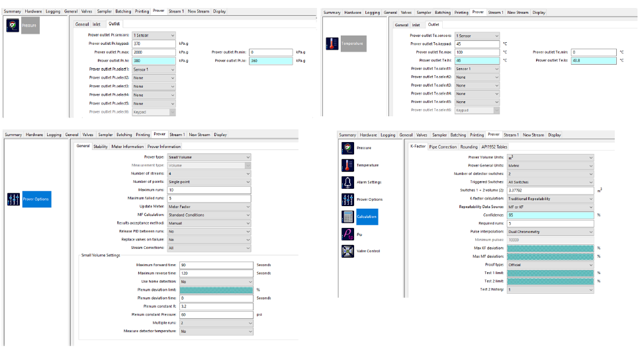Expand the Prover outlet Te.select1 dropdown
This screenshot has width=640, height=354.
(x=477, y=69)
